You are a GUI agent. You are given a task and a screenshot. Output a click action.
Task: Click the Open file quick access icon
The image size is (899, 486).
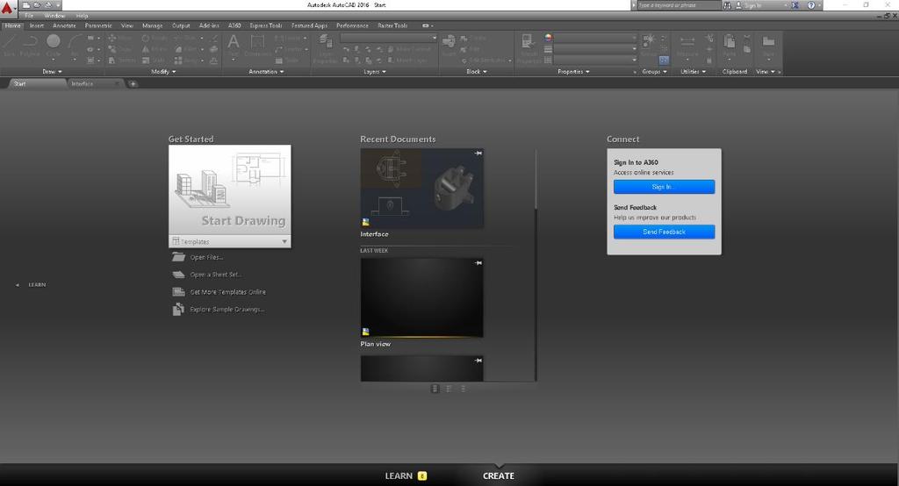coord(37,5)
